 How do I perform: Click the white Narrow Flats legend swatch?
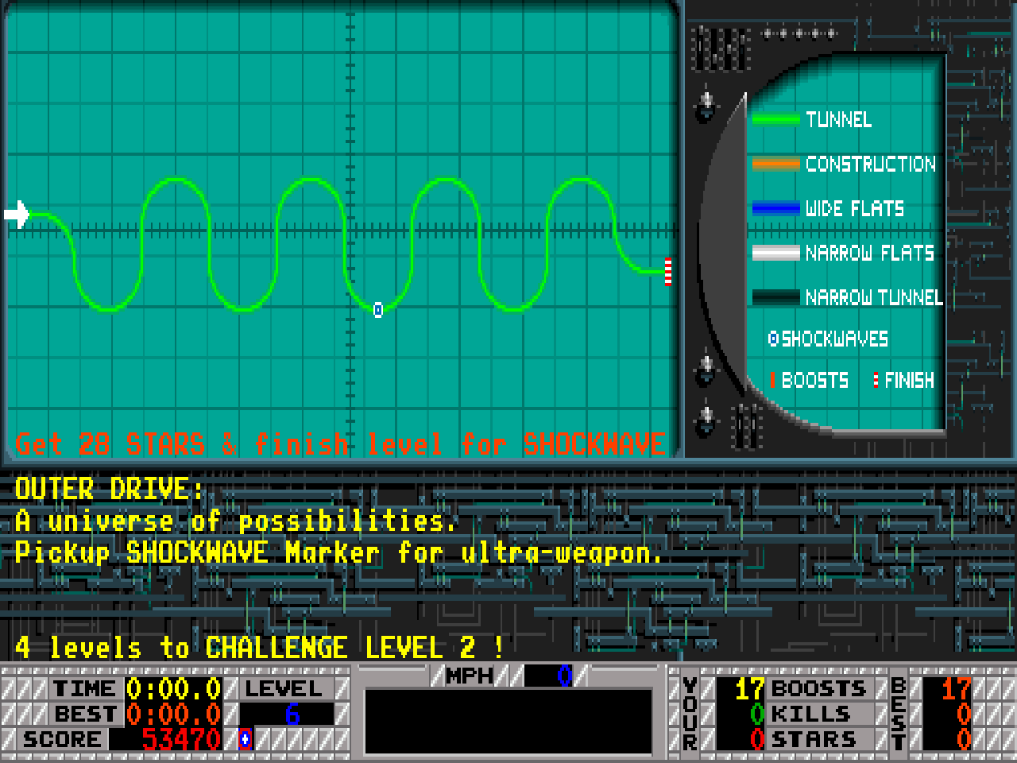pyautogui.click(x=775, y=253)
